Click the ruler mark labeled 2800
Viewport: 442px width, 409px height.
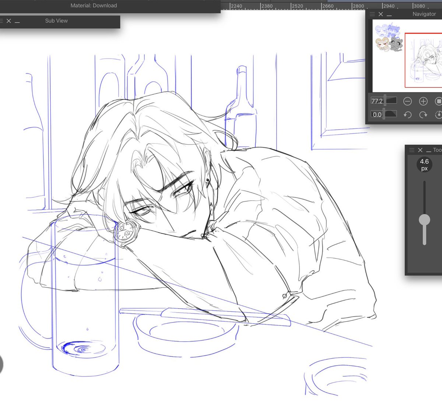pyautogui.click(x=358, y=6)
